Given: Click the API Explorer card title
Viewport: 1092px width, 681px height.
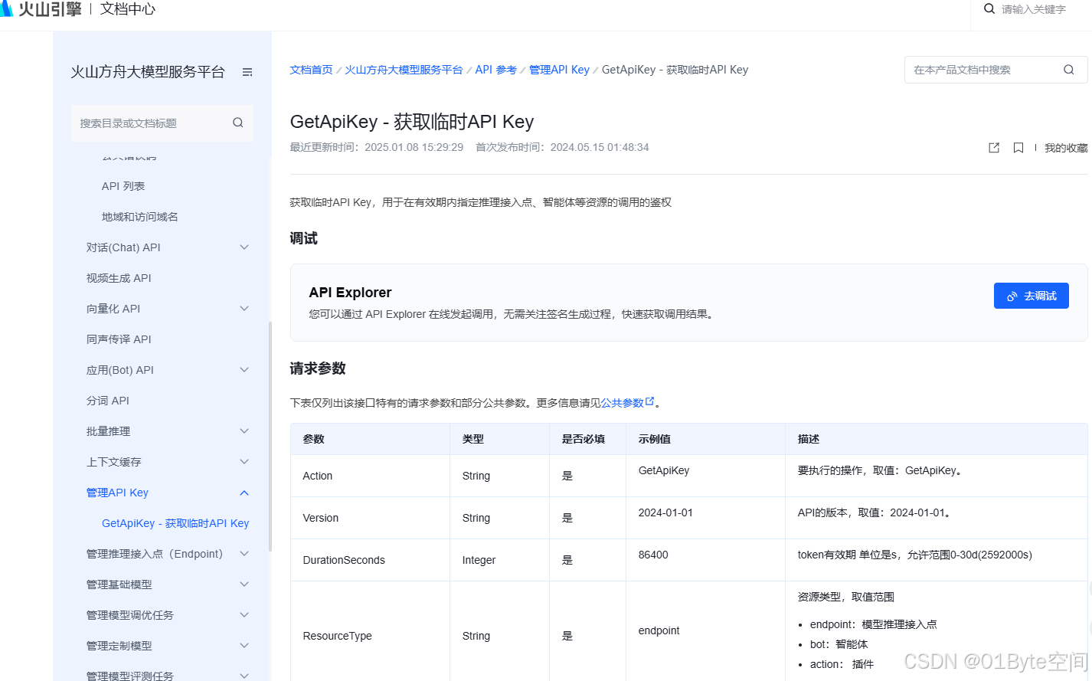Looking at the screenshot, I should pyautogui.click(x=350, y=293).
